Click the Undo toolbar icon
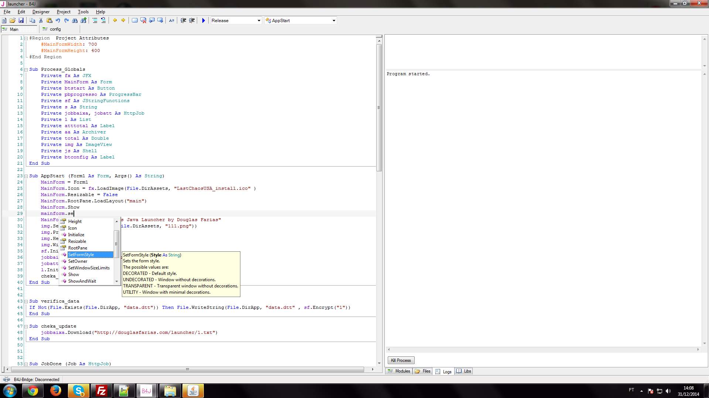This screenshot has height=398, width=709. (x=58, y=21)
